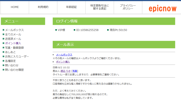Select the ID:10586255258 text
Screen dimensions: 181x101
87,30
